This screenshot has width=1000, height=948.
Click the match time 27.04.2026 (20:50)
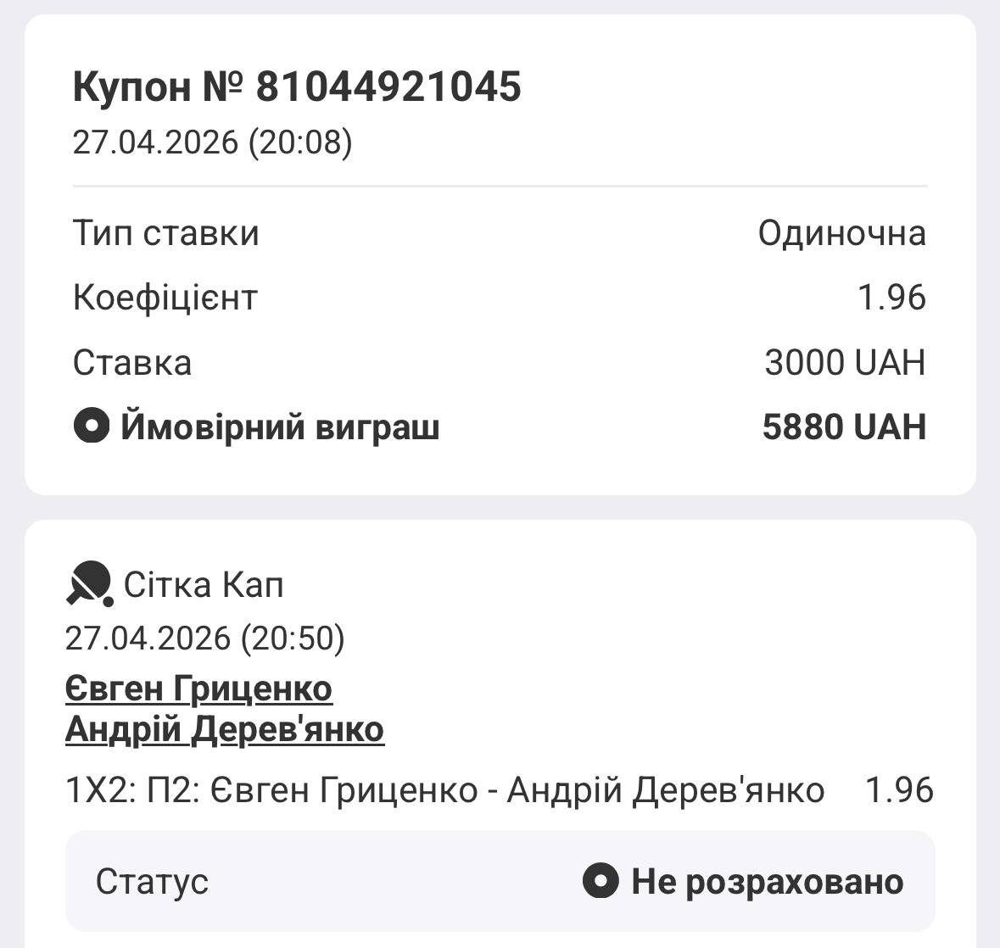[x=205, y=638]
